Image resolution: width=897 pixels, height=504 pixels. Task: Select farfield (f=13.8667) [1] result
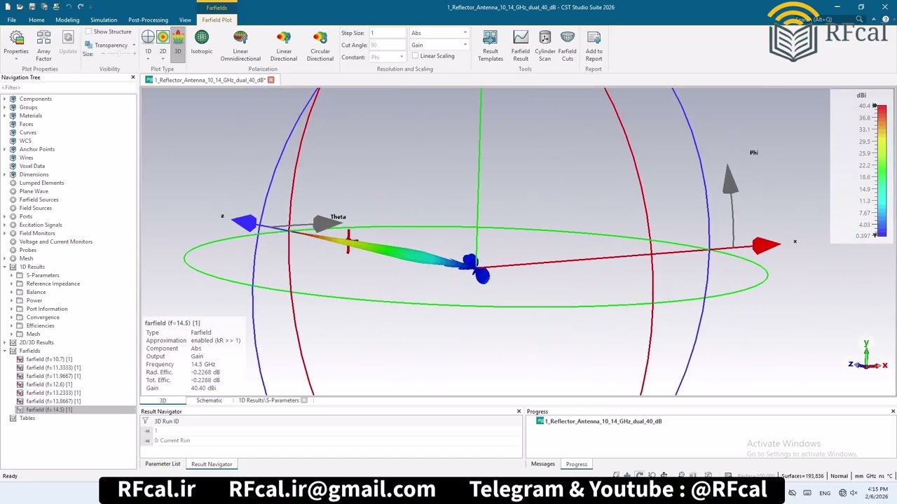point(53,401)
